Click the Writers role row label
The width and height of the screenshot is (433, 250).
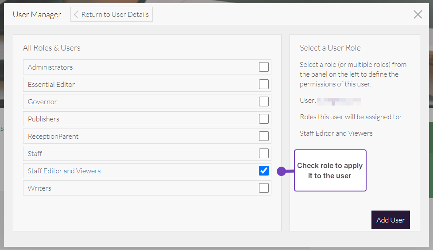(x=39, y=188)
